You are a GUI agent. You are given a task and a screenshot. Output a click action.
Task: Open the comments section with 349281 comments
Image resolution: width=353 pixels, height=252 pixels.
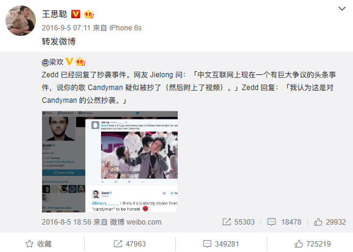[221, 244]
